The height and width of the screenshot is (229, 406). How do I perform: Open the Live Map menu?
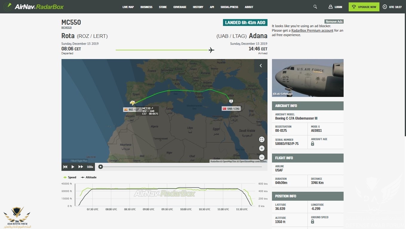128,7
